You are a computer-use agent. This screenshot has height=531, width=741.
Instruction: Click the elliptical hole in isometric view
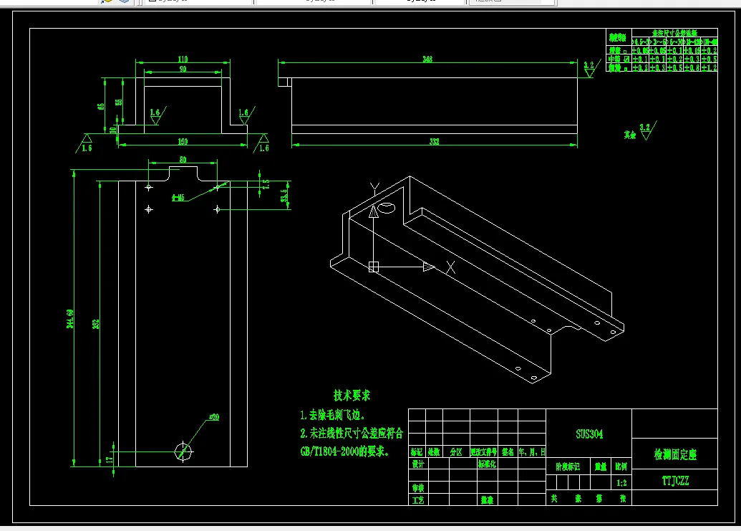click(x=386, y=208)
